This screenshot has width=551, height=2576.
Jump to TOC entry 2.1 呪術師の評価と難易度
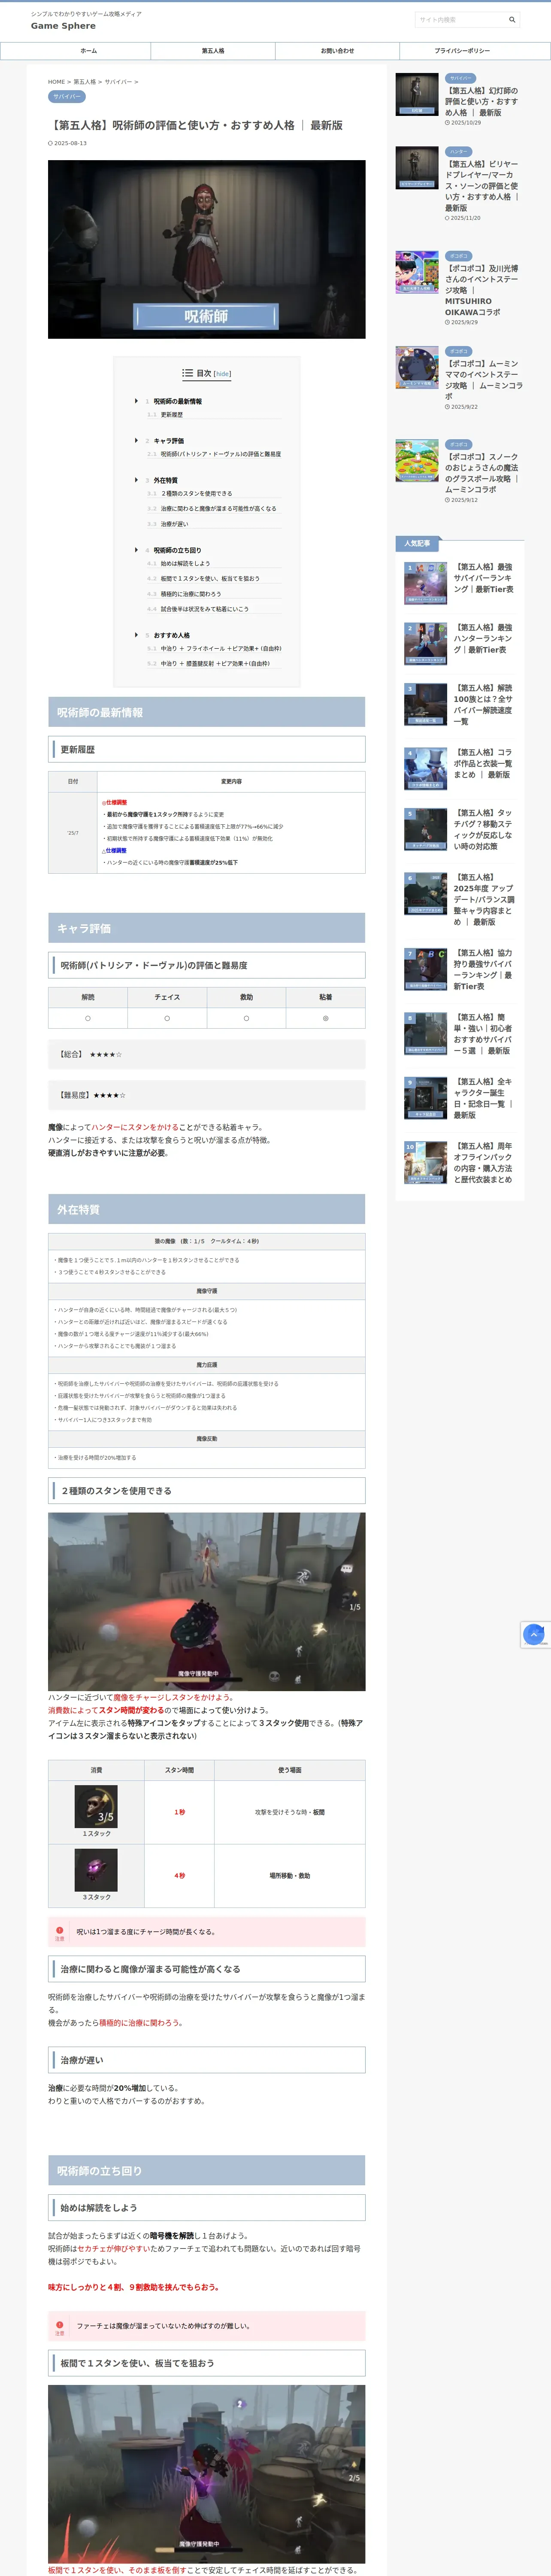pos(221,454)
